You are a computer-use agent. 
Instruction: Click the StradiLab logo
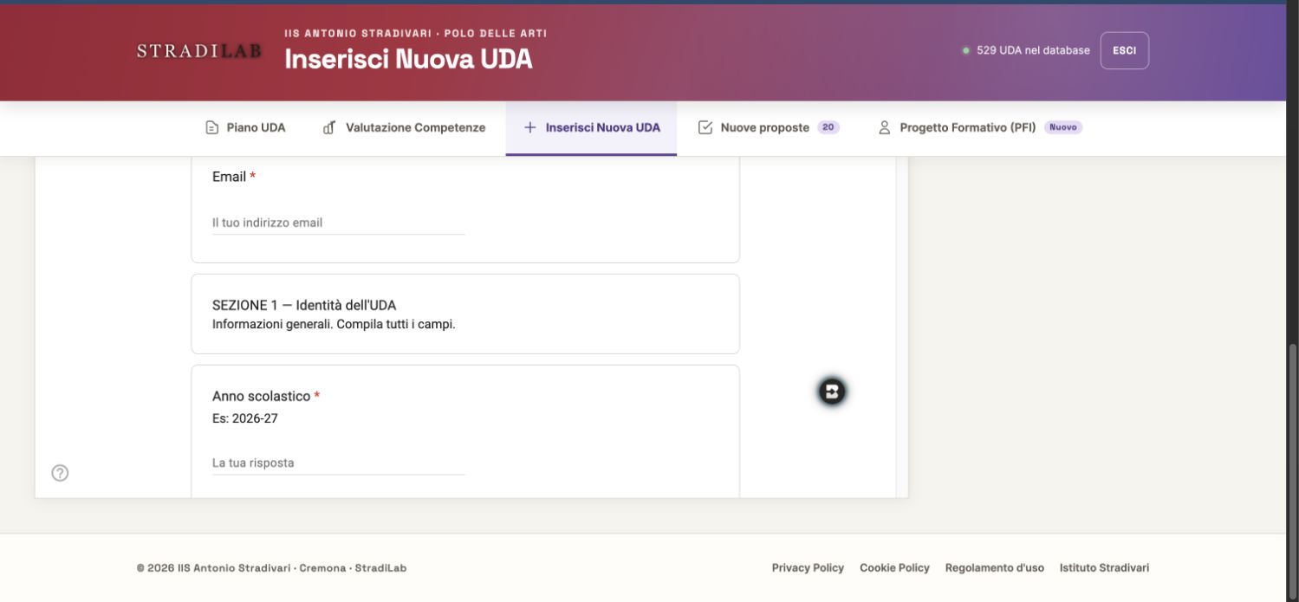[x=199, y=51]
